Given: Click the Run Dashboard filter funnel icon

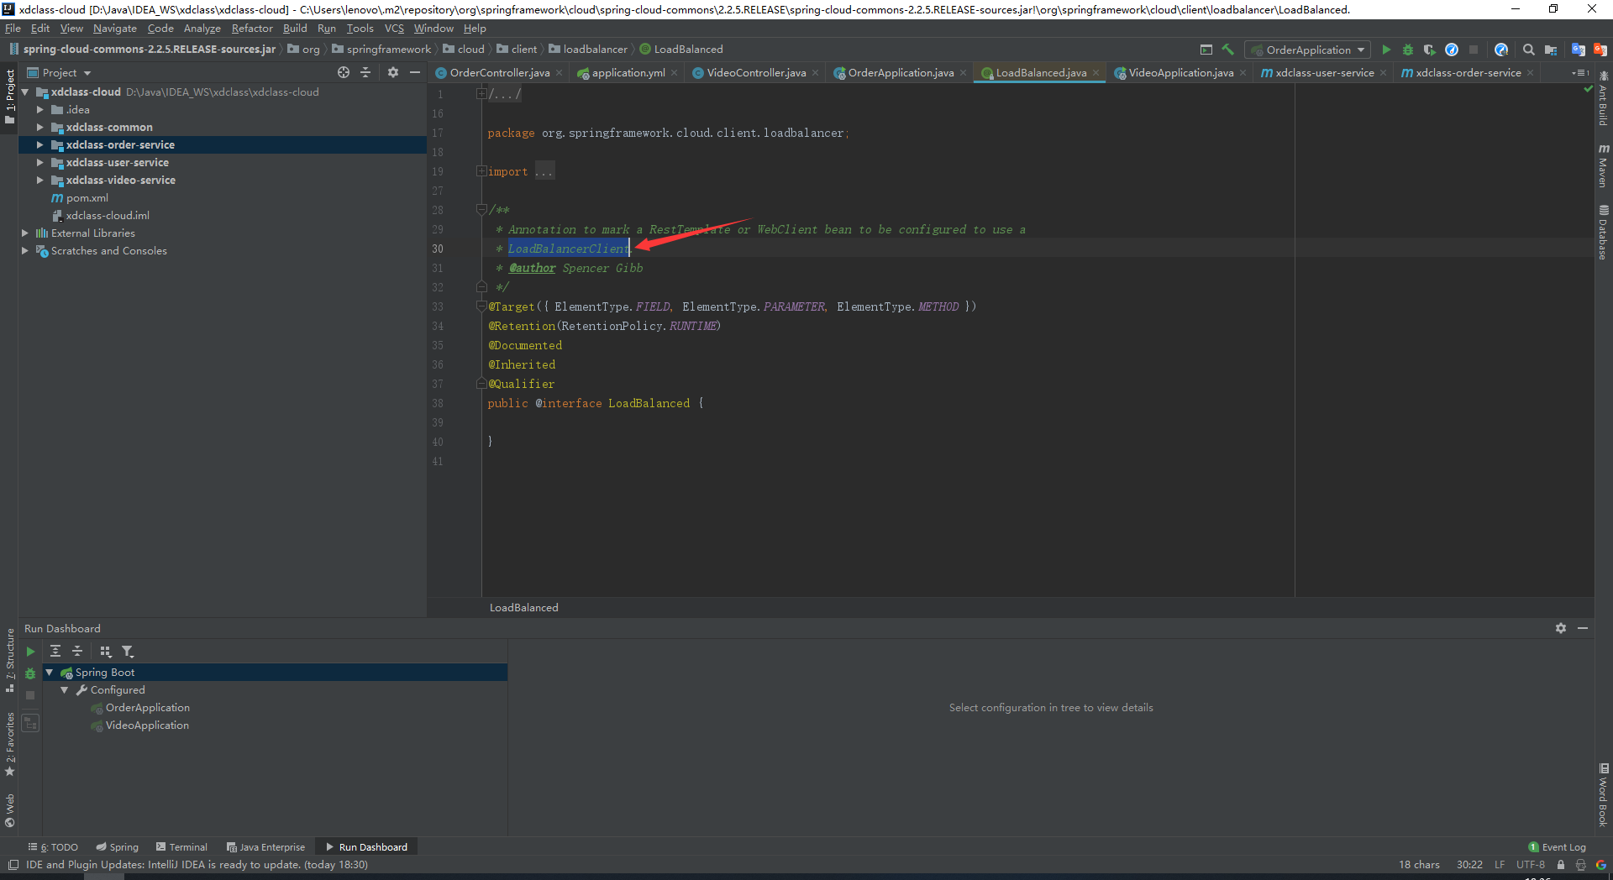Looking at the screenshot, I should (x=128, y=651).
